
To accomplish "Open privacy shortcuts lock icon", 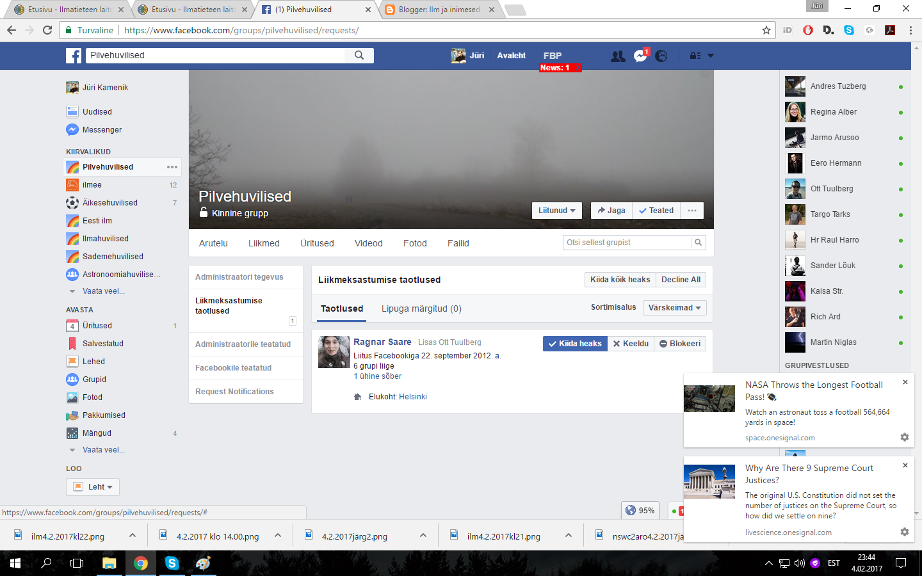I will pyautogui.click(x=695, y=56).
